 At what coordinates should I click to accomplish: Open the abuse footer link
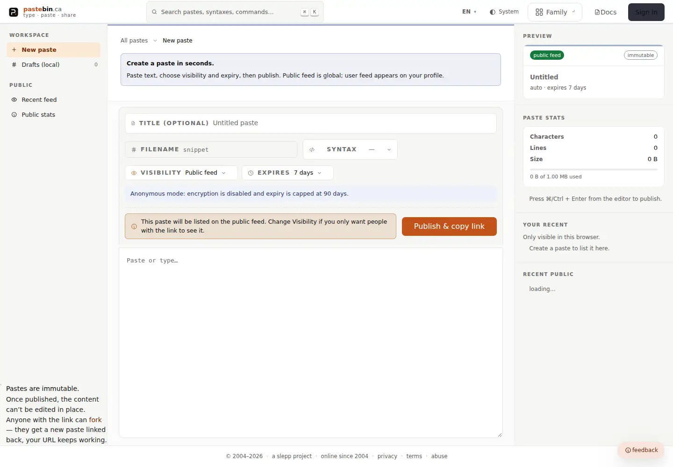pos(439,456)
